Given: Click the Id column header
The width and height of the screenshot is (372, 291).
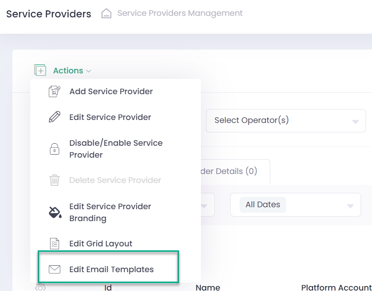Looking at the screenshot, I should [x=108, y=287].
